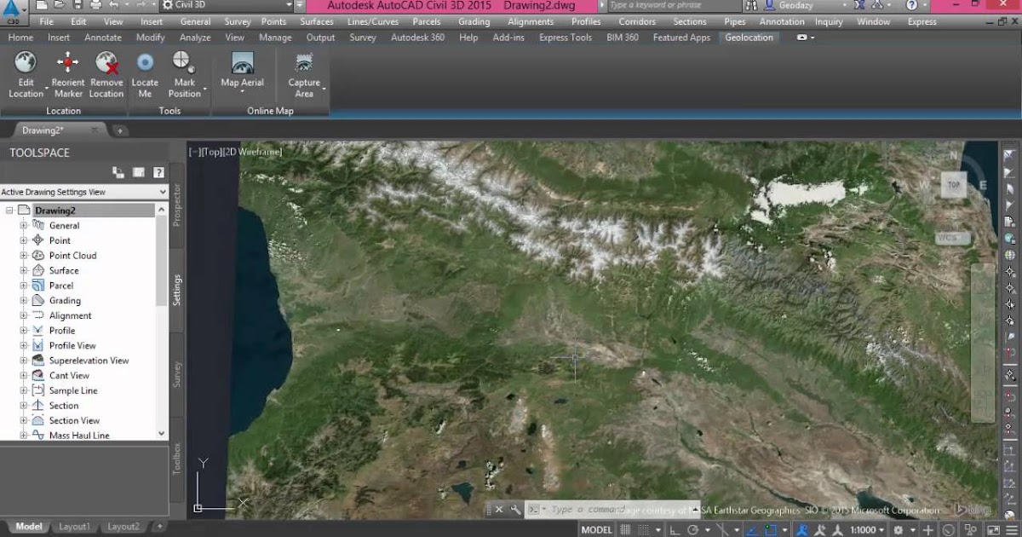Expand the Section View settings node
Image resolution: width=1022 pixels, height=537 pixels.
(24, 420)
